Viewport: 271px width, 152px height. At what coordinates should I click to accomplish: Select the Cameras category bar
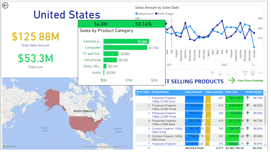[x=126, y=41]
